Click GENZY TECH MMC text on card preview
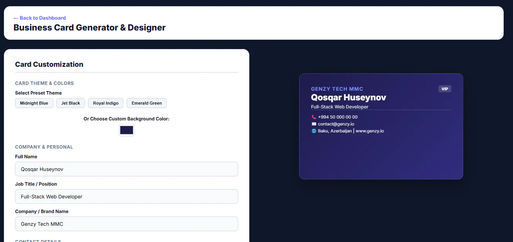The height and width of the screenshot is (242, 513). 337,89
